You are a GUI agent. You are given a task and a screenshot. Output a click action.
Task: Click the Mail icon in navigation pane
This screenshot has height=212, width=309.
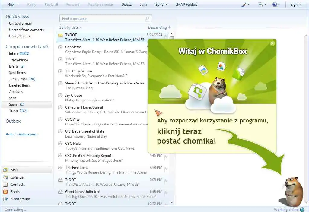click(5, 170)
